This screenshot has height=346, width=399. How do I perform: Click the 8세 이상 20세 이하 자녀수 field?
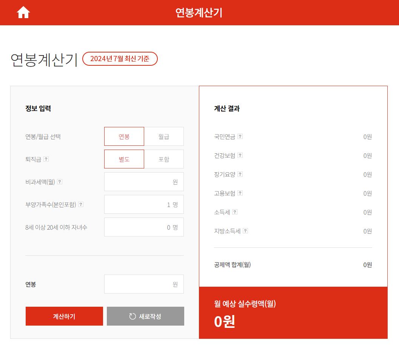tap(144, 227)
